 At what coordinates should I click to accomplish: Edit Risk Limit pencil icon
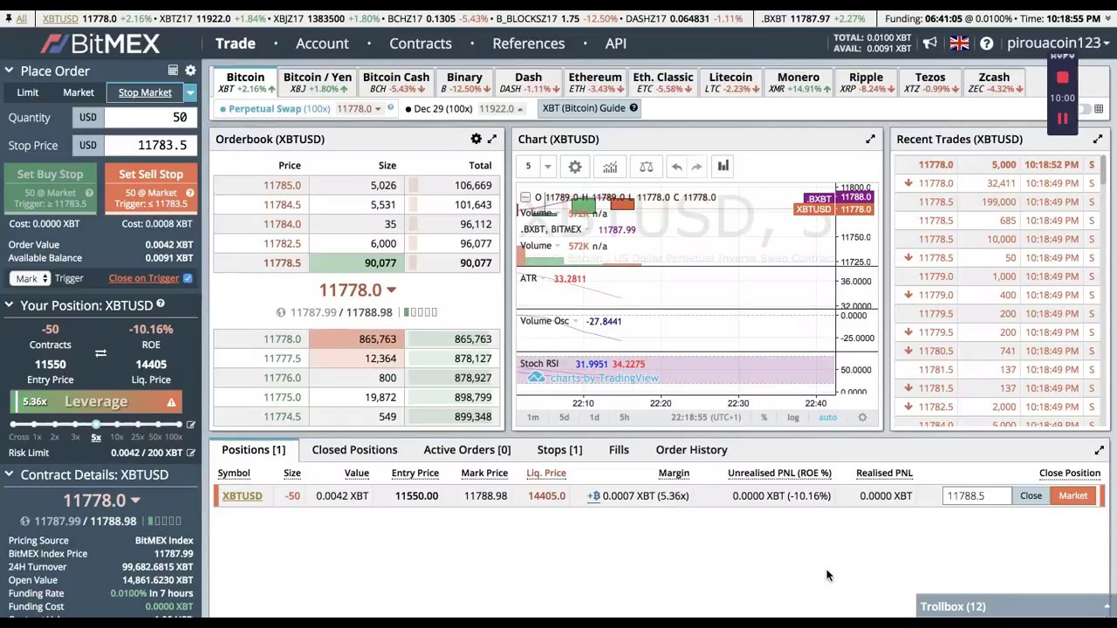click(190, 453)
